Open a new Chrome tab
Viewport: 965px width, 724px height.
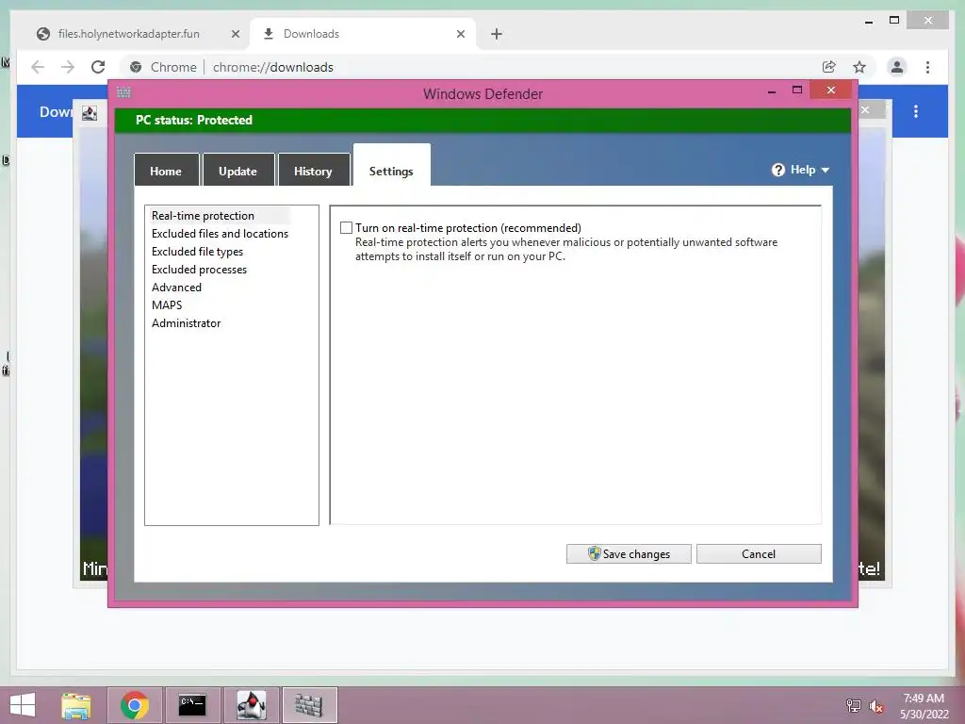(x=497, y=34)
